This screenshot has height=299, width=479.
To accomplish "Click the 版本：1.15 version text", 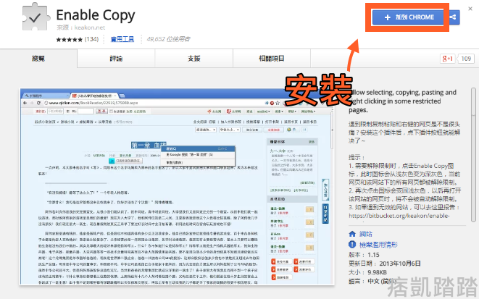I will click(364, 255).
